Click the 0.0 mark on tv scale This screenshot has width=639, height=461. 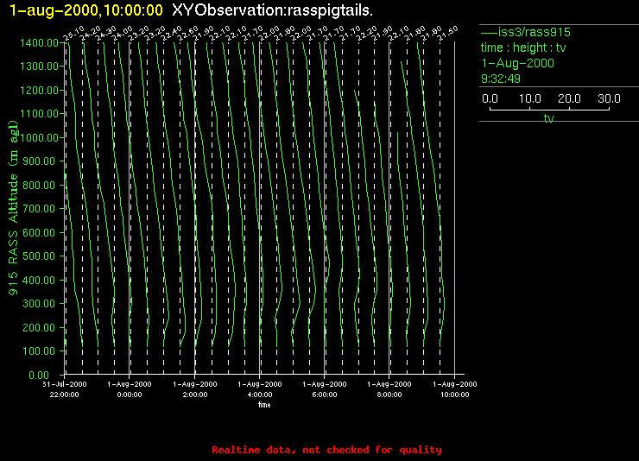click(490, 99)
